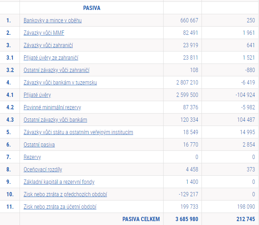The image size is (259, 225).
Task: Click change value 2 854 in row 6
Action: [x=249, y=144]
